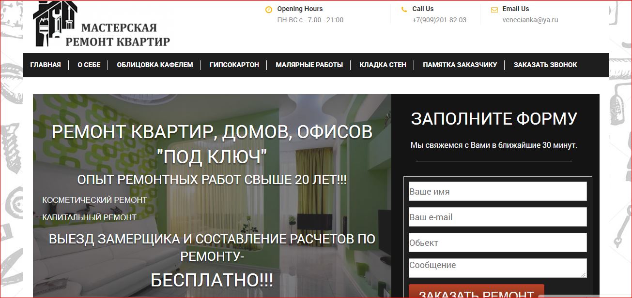The width and height of the screenshot is (632, 298).
Task: Click the БЕСПЛАТНО!!! text on the banner
Action: pos(212,280)
